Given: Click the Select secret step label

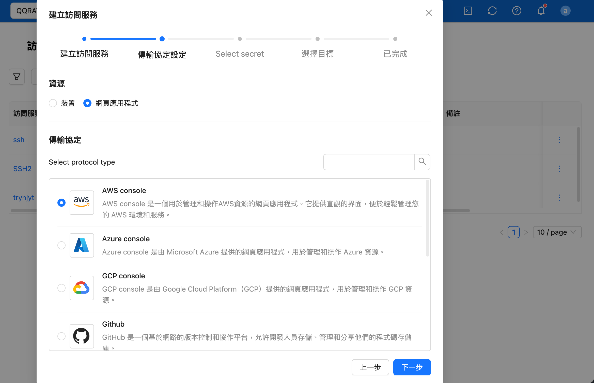Looking at the screenshot, I should coord(240,54).
